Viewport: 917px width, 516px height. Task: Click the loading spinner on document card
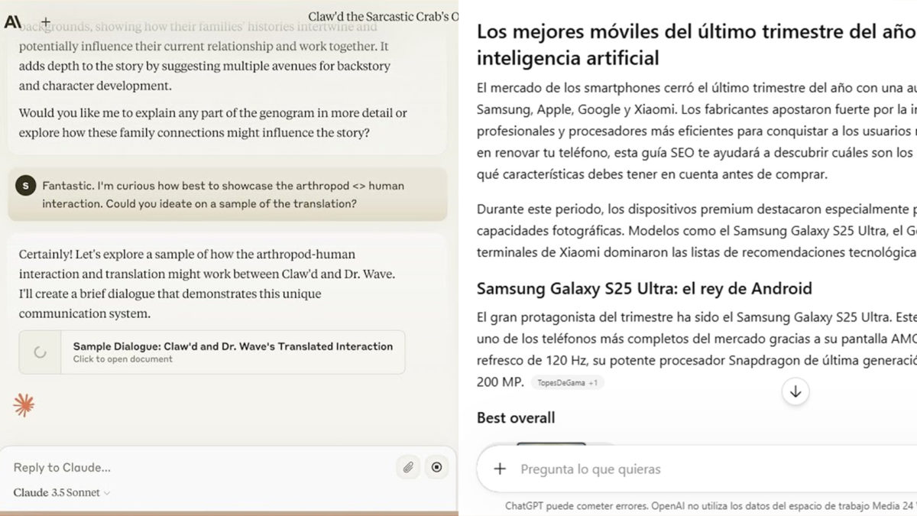point(41,352)
